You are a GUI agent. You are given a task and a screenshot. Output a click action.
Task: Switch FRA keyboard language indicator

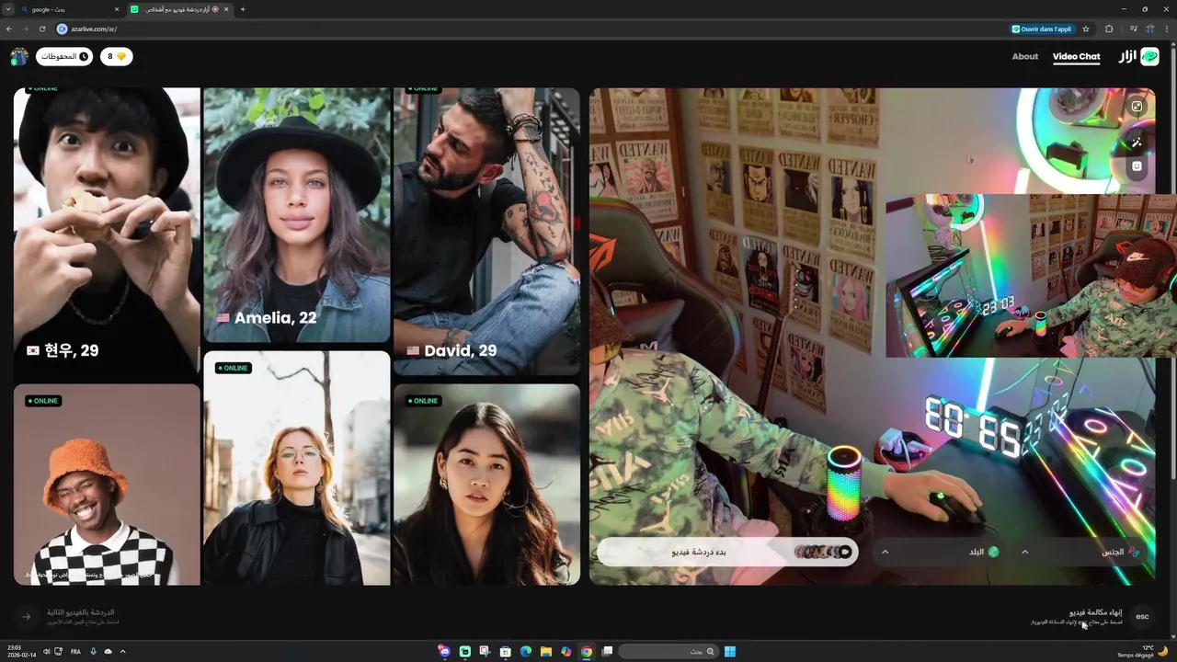point(75,651)
